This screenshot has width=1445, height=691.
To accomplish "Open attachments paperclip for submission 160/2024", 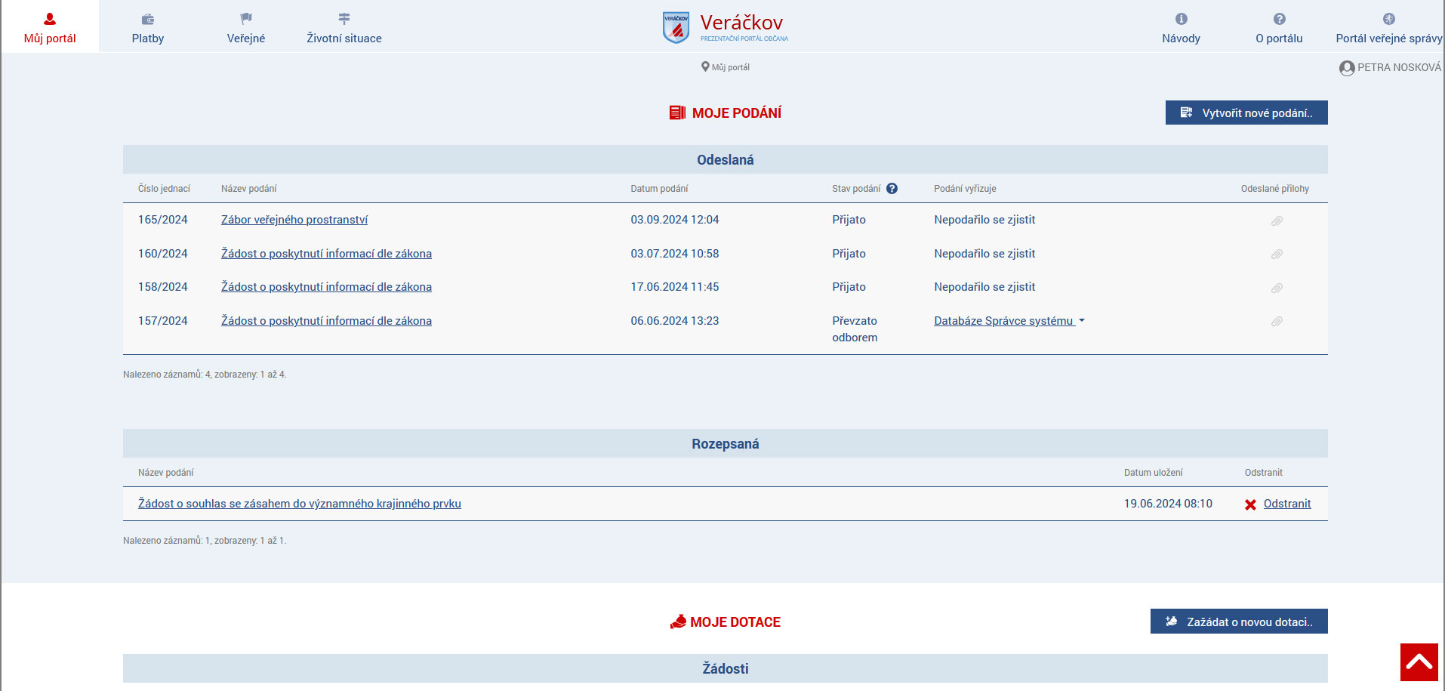I will point(1277,254).
